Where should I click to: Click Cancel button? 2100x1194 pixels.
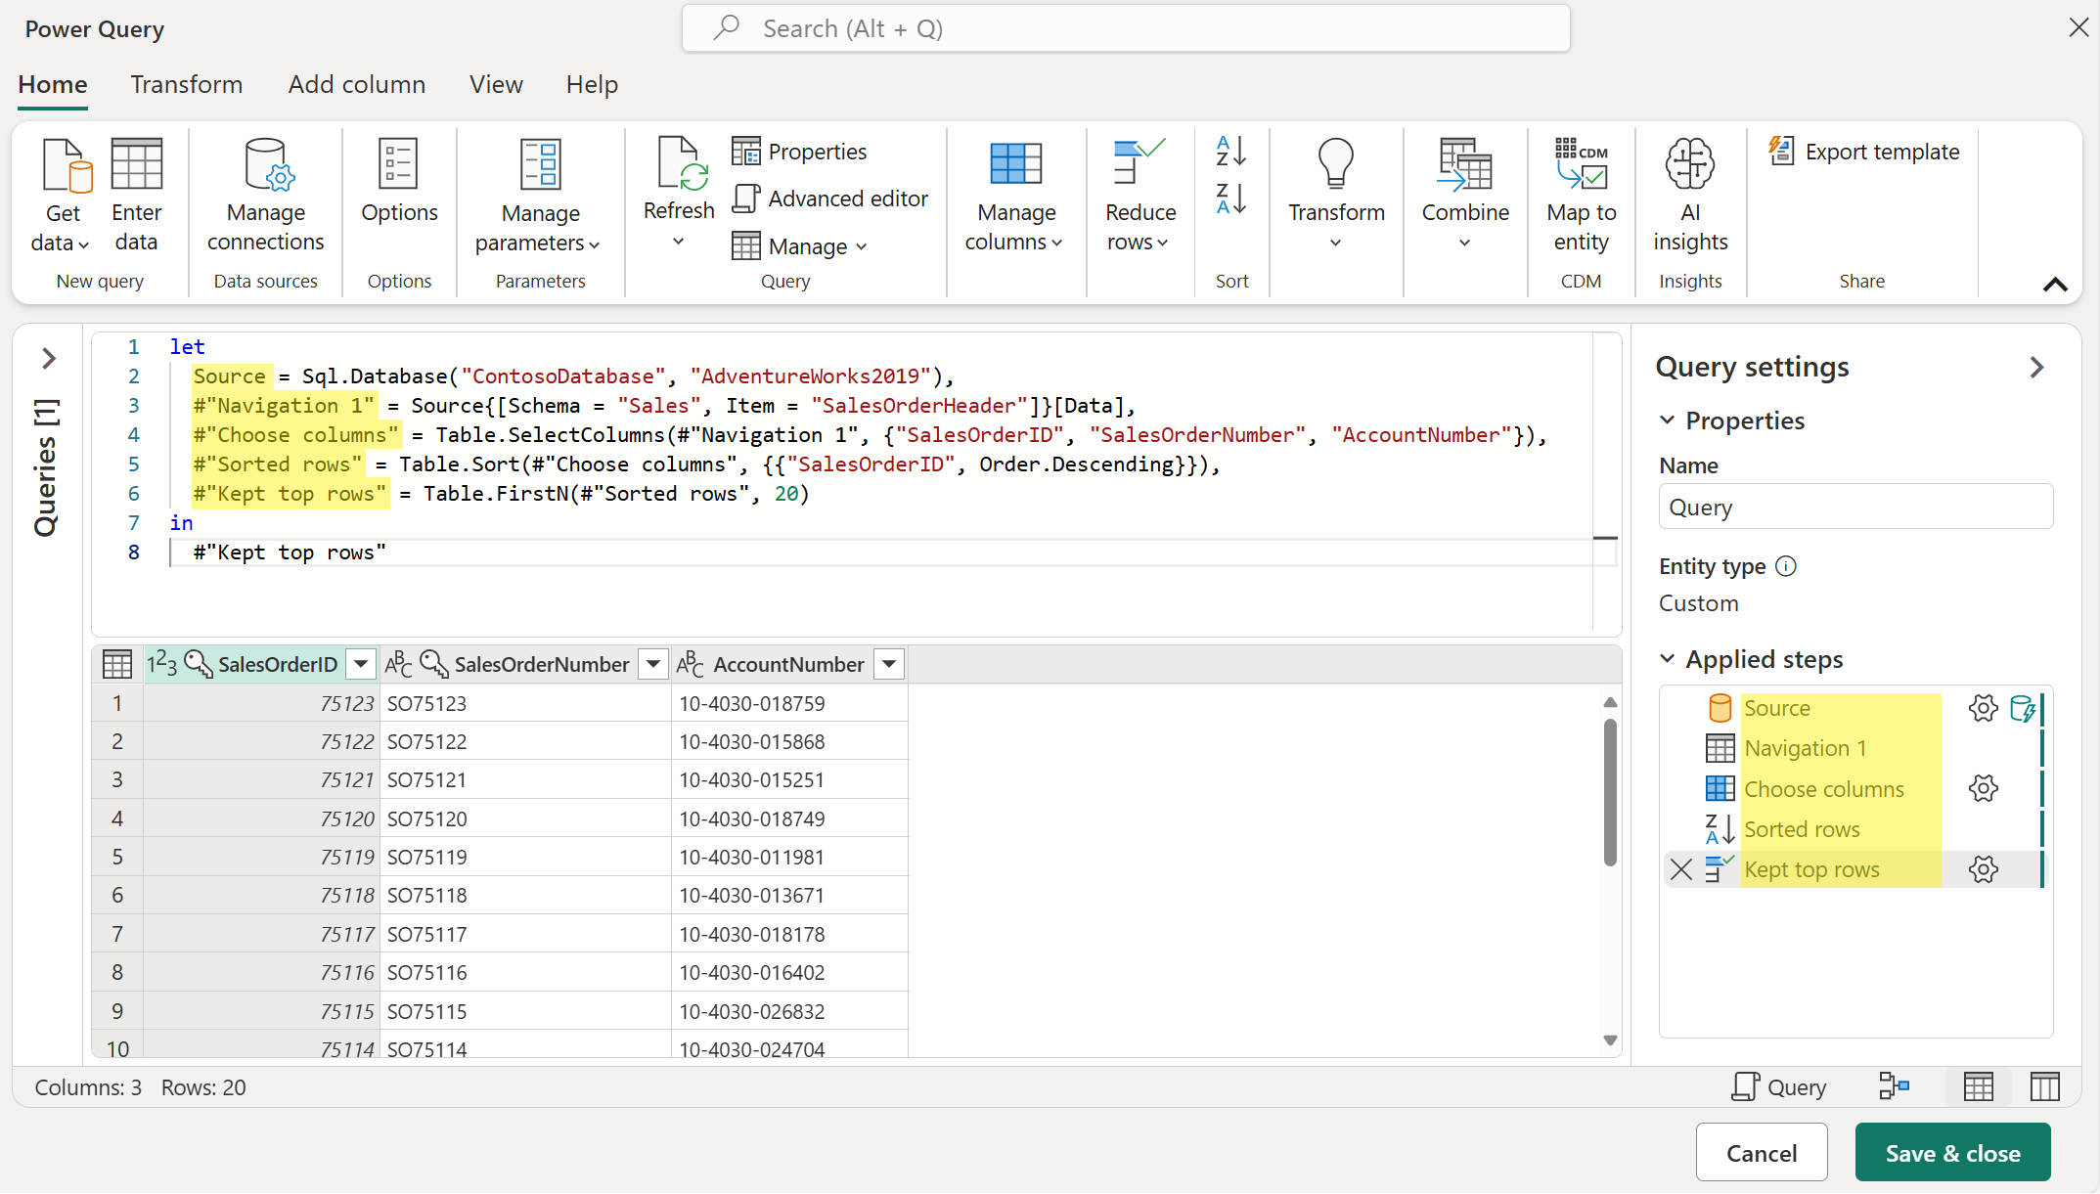click(1763, 1151)
